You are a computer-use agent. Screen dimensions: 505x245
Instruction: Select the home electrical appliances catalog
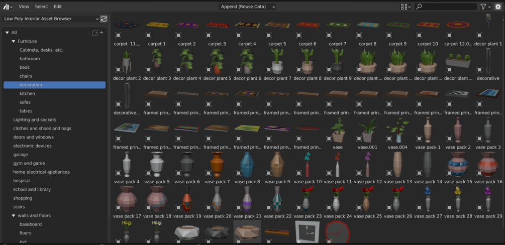41,172
